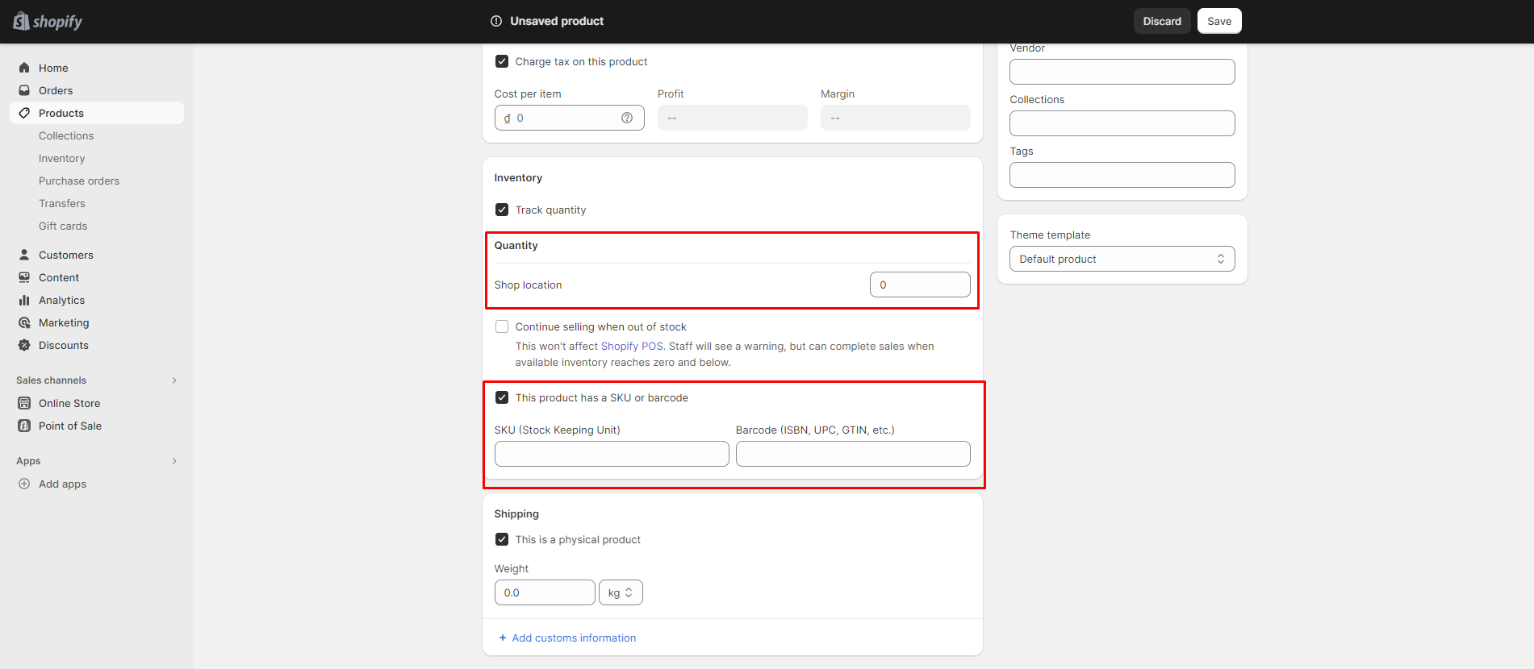The height and width of the screenshot is (669, 1534).
Task: Click the Products tag icon
Action: coord(24,113)
